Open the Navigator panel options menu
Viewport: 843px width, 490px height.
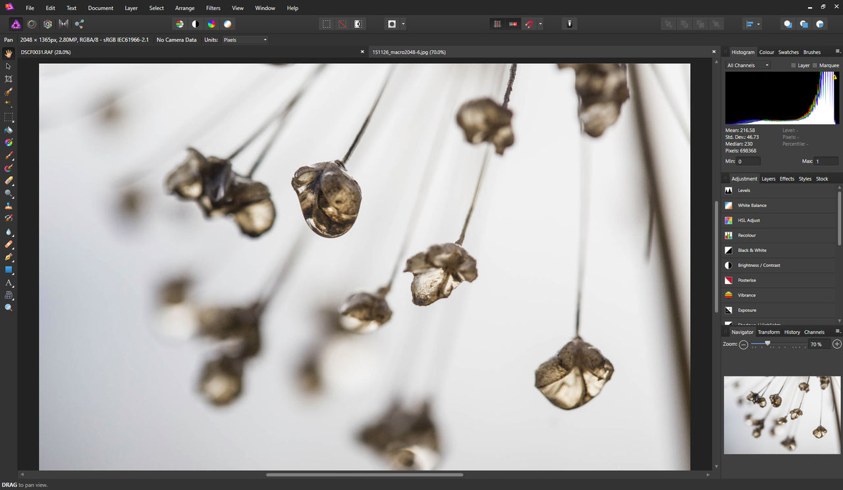point(838,331)
